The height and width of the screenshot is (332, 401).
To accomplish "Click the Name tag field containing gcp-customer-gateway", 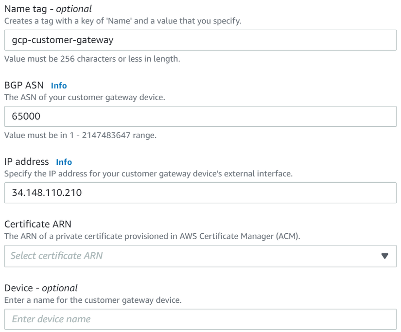I will click(200, 40).
